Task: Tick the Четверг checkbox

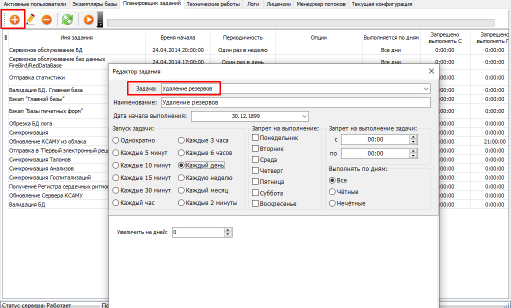Action: 255,170
